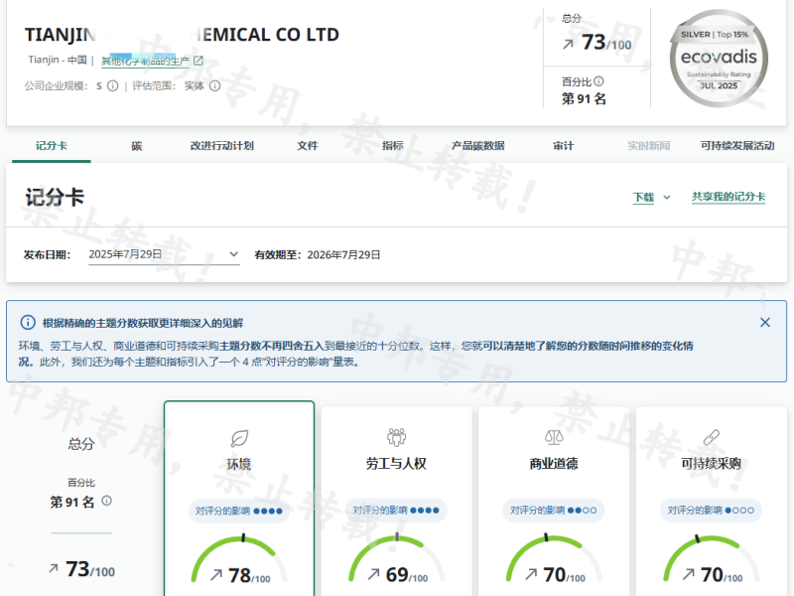Open the 改进行动计划 tab

[x=221, y=146]
